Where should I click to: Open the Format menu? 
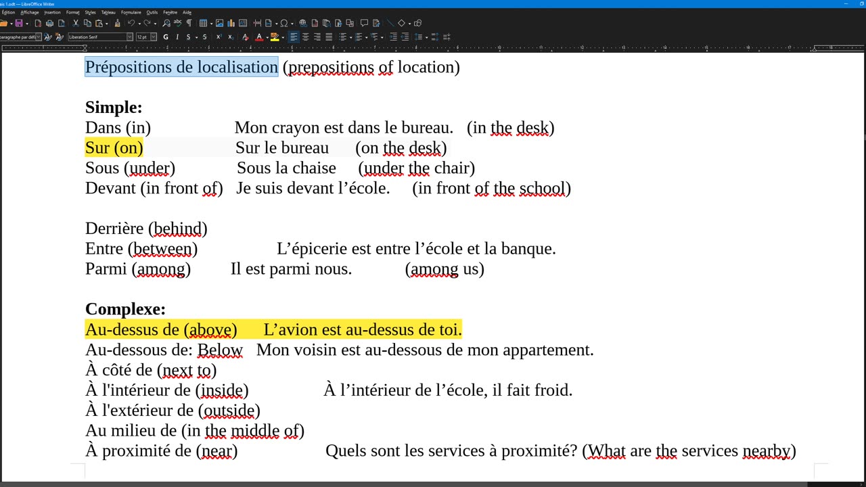pyautogui.click(x=72, y=12)
